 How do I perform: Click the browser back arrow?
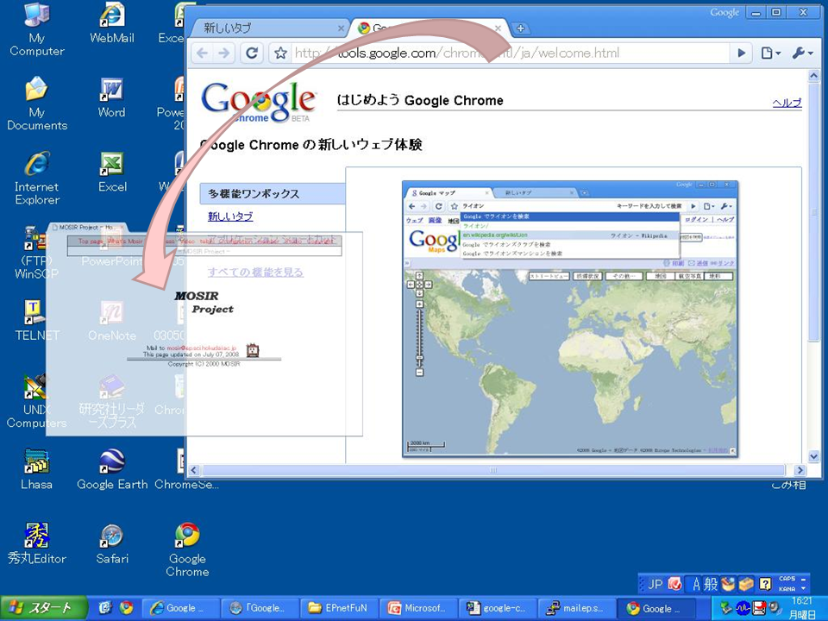point(203,53)
